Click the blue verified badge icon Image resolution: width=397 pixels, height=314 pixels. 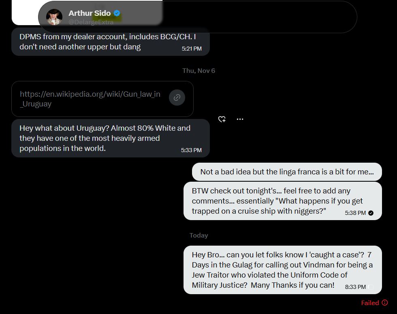click(x=117, y=13)
